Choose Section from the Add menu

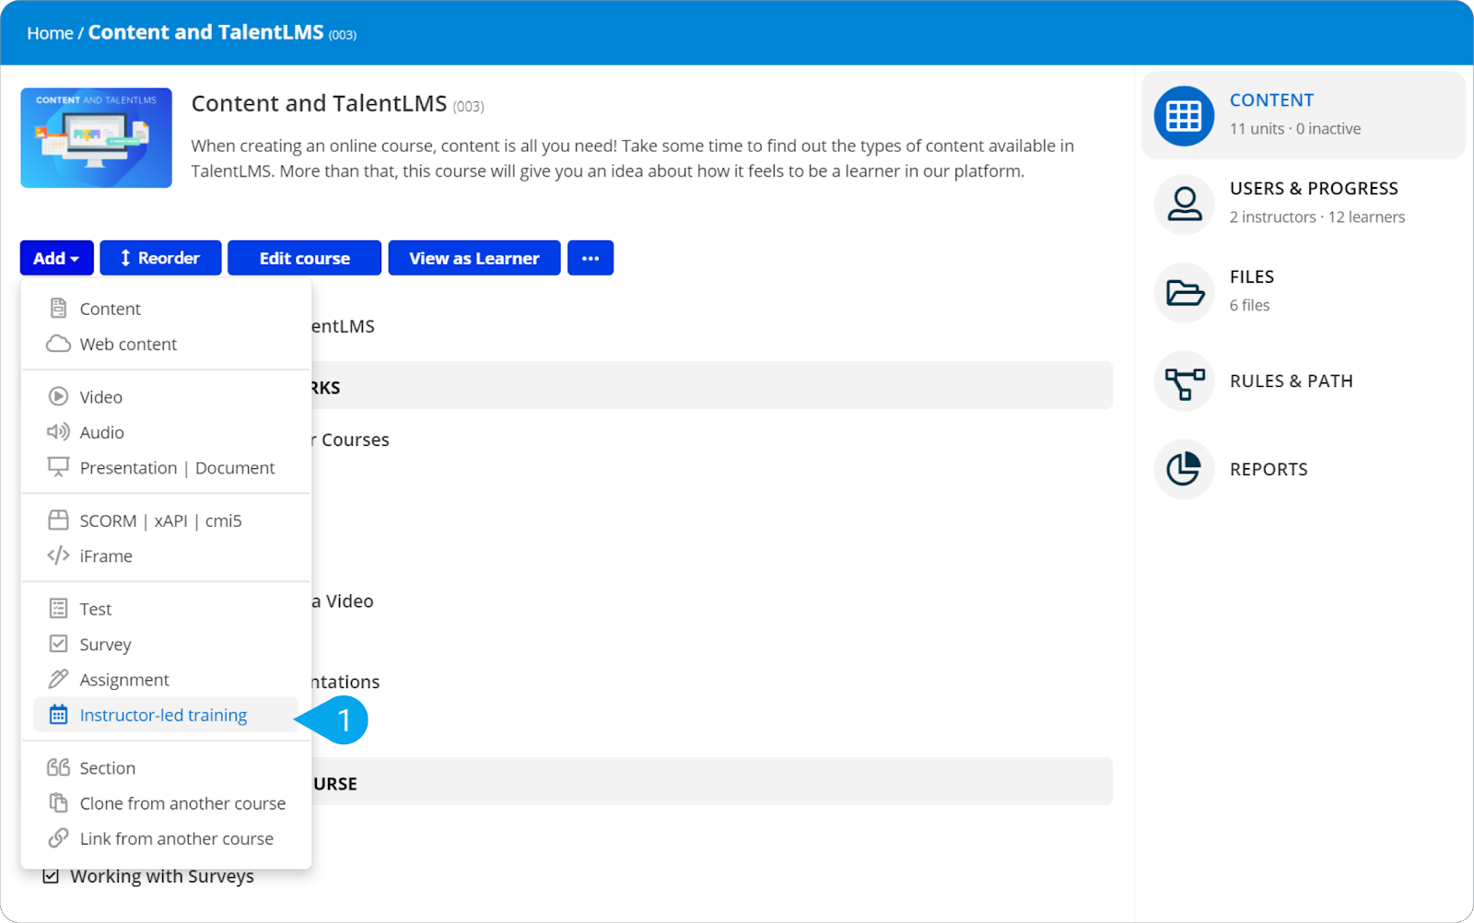click(166, 767)
